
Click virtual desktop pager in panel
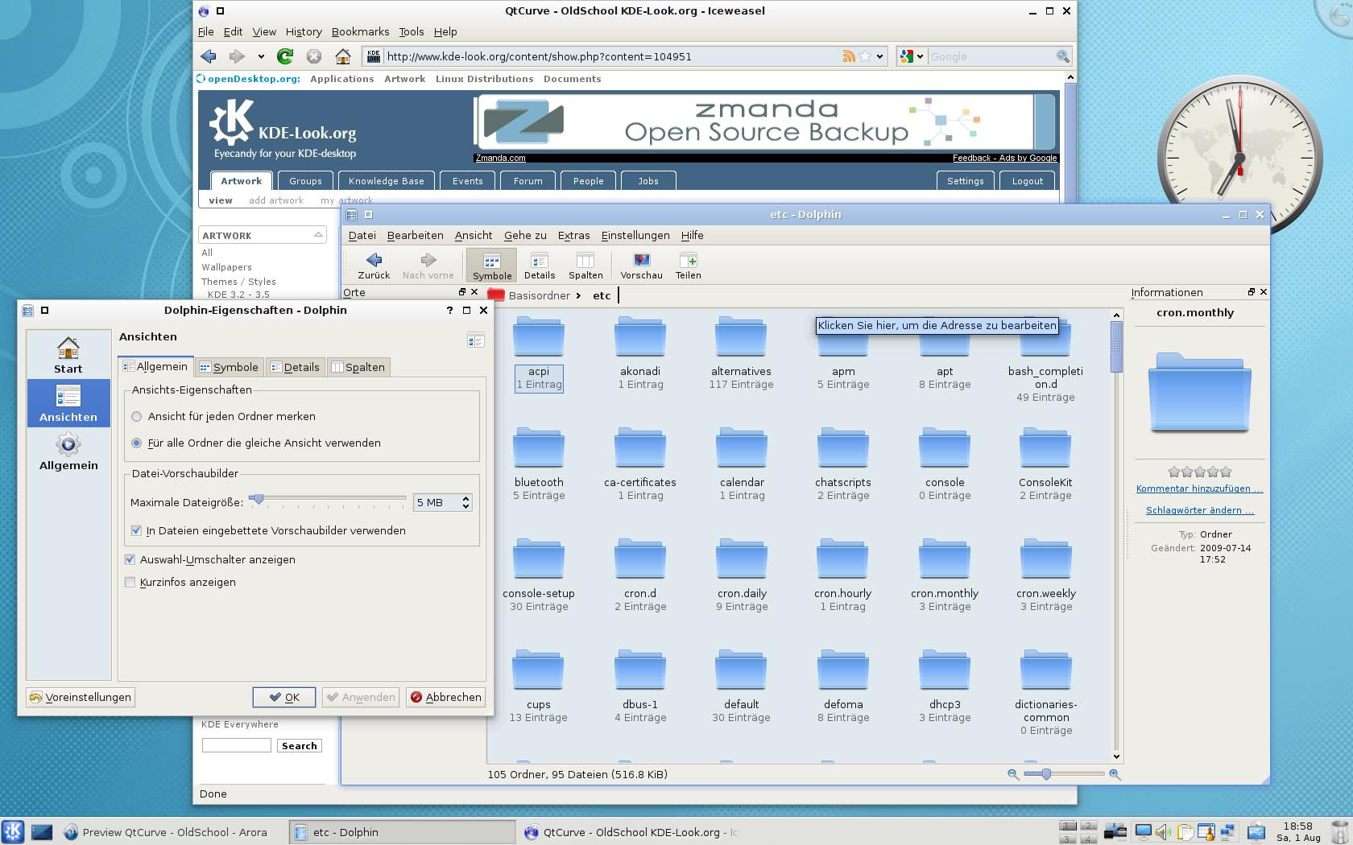pos(1078,831)
